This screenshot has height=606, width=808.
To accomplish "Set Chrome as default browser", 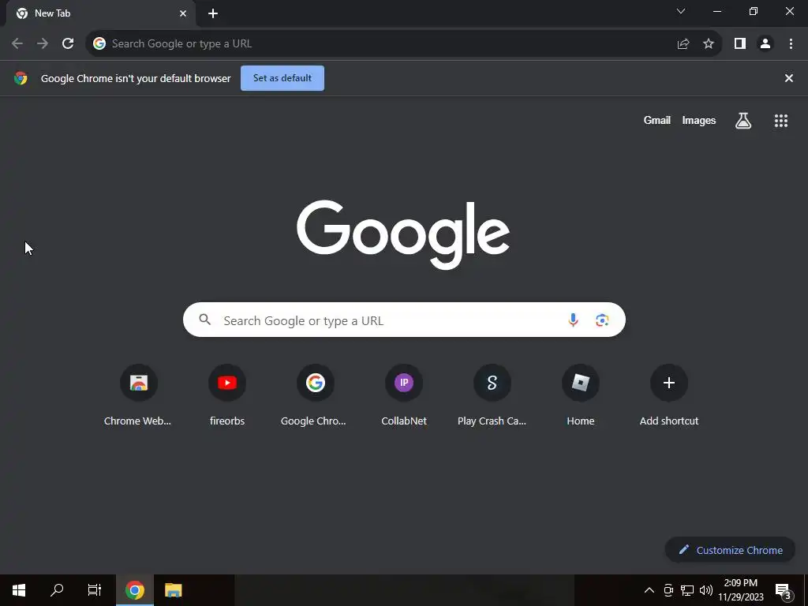I will click(282, 78).
